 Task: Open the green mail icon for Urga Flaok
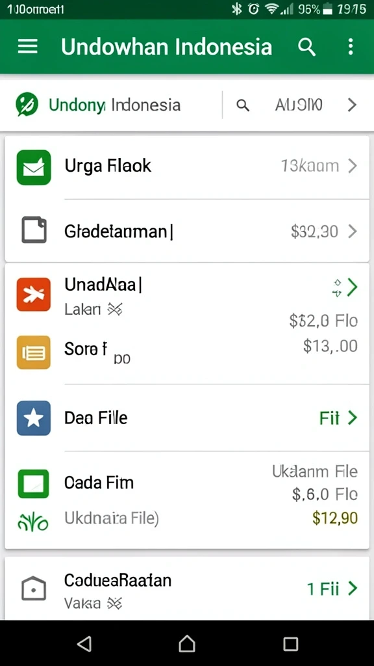[x=34, y=167]
